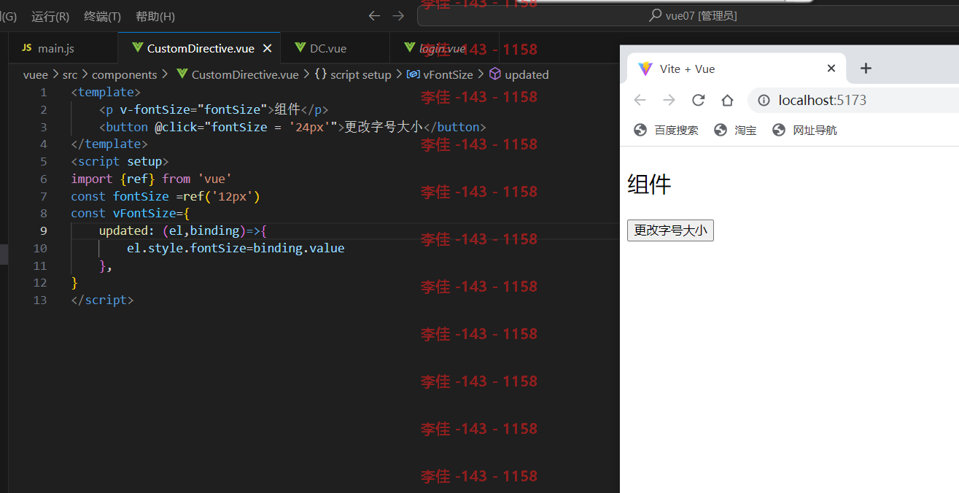Click 'vue' import string on line 6
The height and width of the screenshot is (493, 959).
214,179
